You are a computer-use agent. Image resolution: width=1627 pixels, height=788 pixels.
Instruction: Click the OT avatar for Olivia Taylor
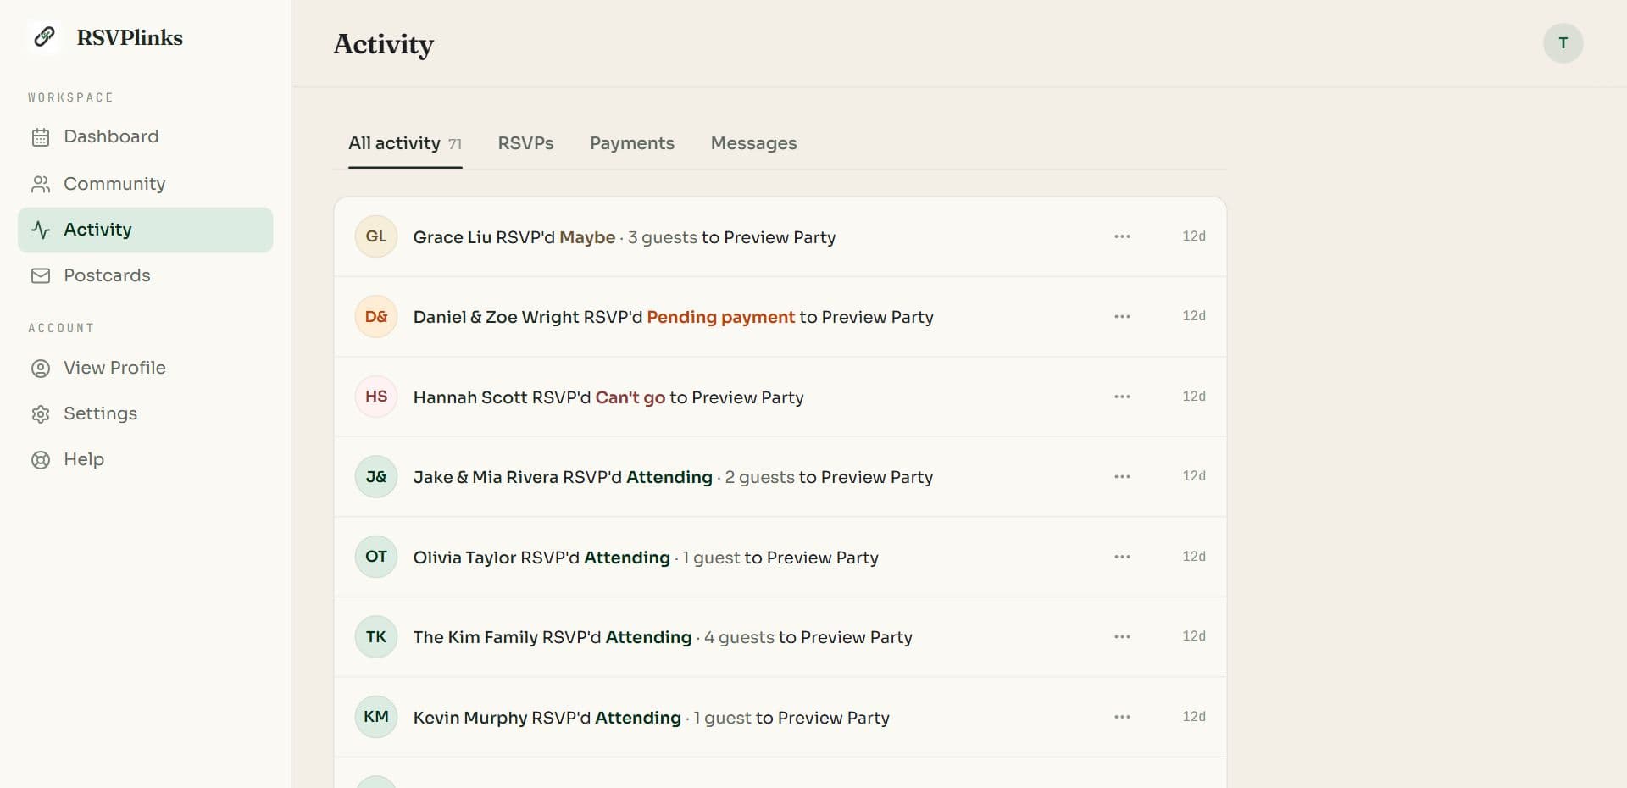[x=376, y=557]
